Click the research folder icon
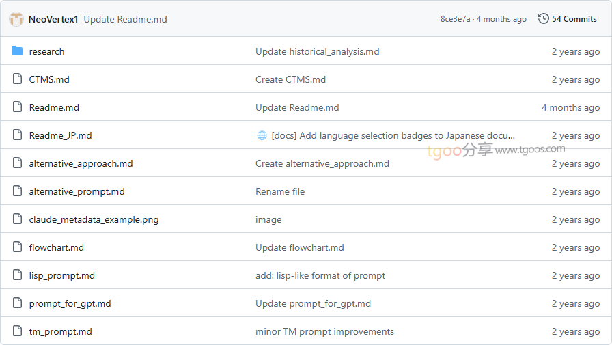This screenshot has height=345, width=612. [17, 51]
